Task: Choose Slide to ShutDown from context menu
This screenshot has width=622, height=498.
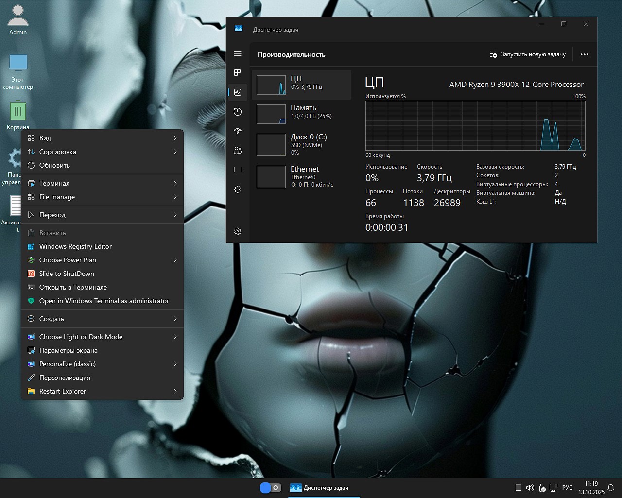Action: click(x=67, y=274)
